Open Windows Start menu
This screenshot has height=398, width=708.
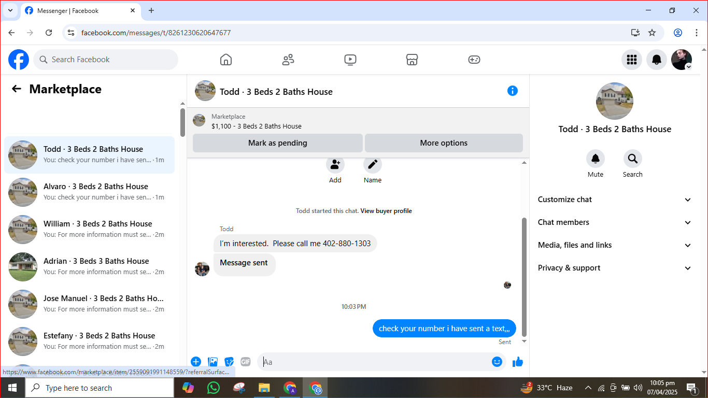click(x=12, y=388)
